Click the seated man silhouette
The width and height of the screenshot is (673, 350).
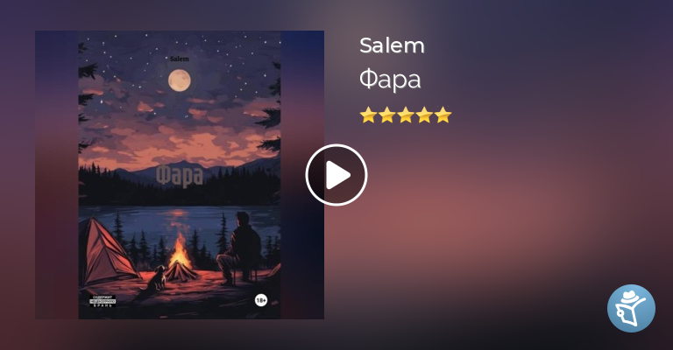(x=240, y=248)
